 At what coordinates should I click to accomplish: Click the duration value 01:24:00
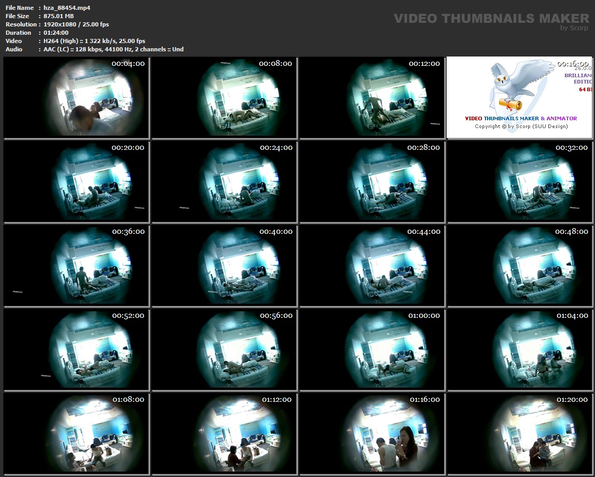[x=56, y=33]
